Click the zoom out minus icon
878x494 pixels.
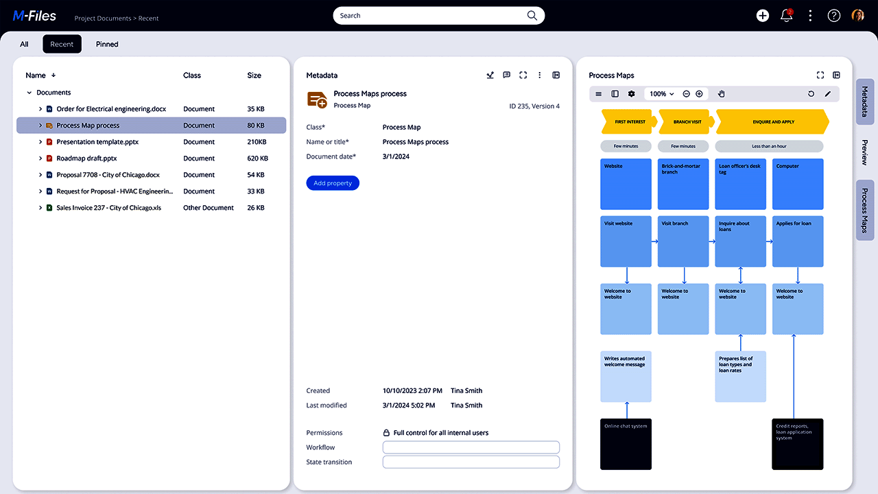click(687, 94)
